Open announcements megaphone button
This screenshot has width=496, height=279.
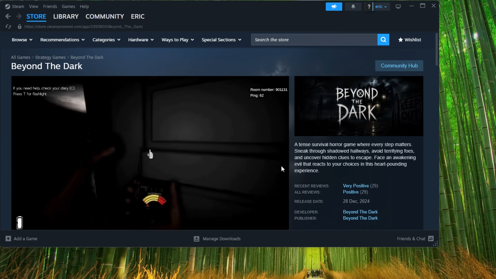(x=334, y=6)
